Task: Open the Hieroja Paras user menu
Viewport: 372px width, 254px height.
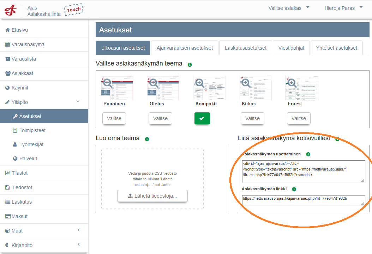Action: [x=343, y=8]
